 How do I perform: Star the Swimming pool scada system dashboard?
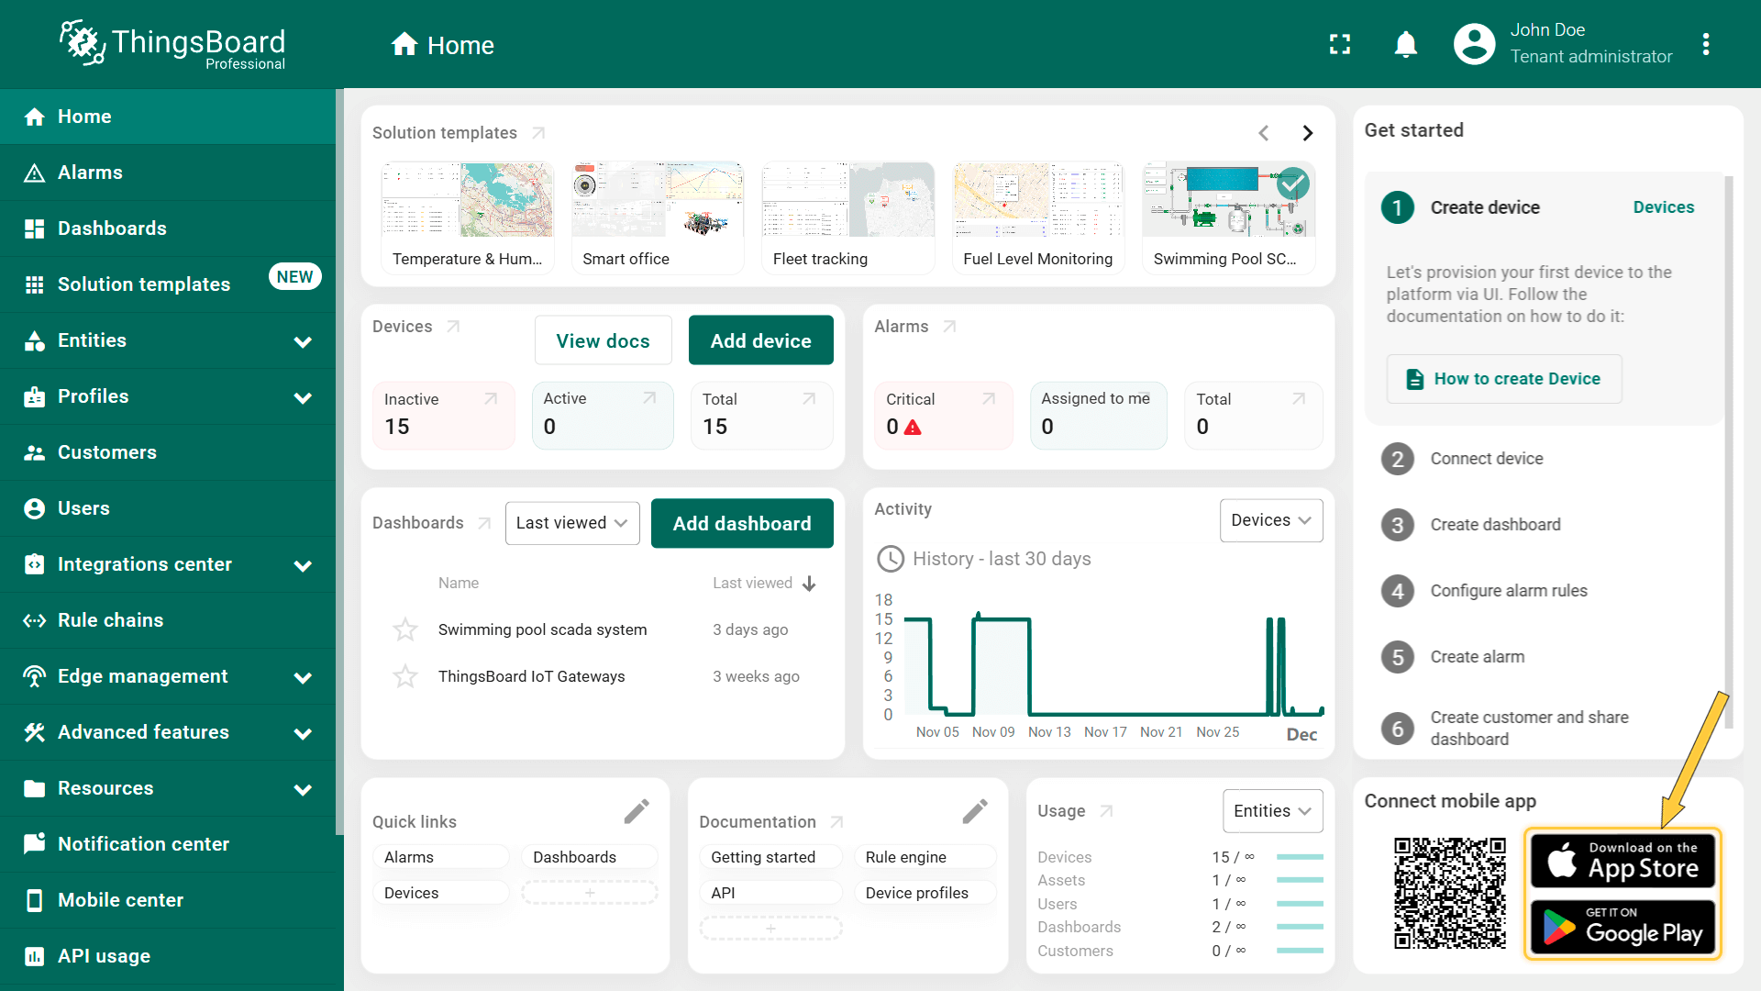point(405,629)
